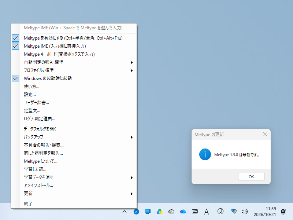Choose 終了 to quit Meltype

[74, 203]
